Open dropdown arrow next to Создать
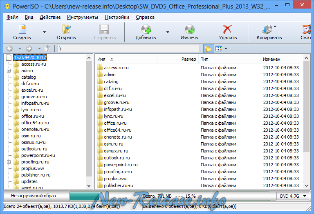The width and height of the screenshot is (314, 214). 44,32
